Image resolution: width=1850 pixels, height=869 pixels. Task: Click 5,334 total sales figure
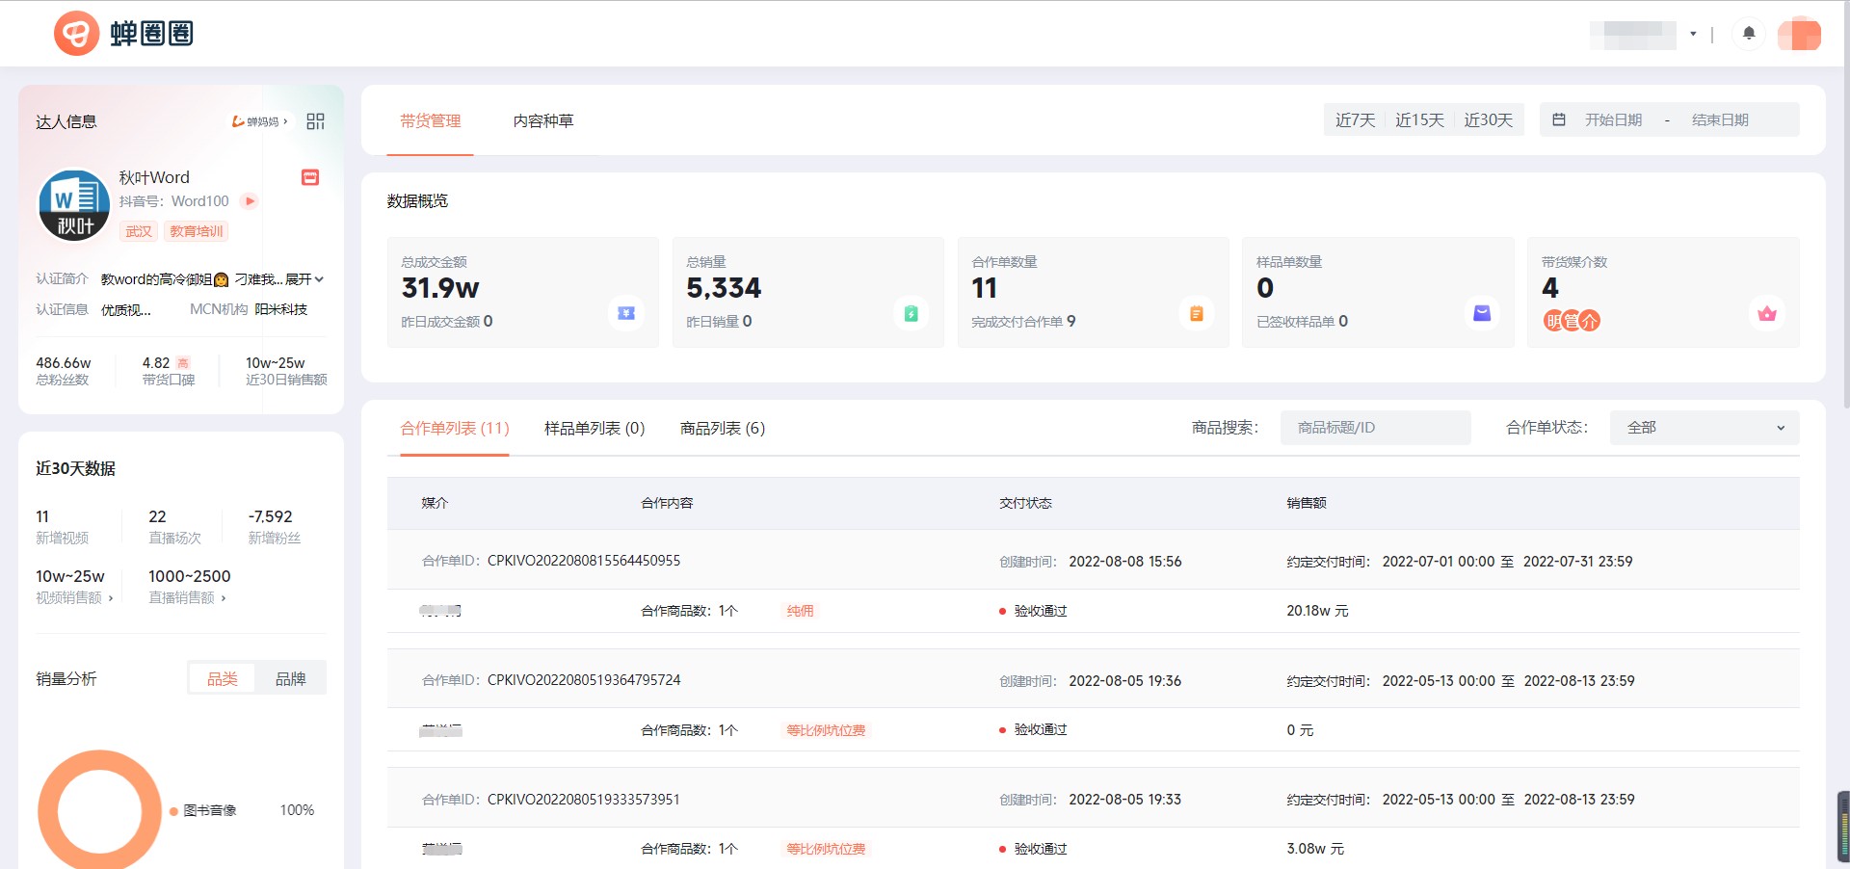pyautogui.click(x=724, y=288)
